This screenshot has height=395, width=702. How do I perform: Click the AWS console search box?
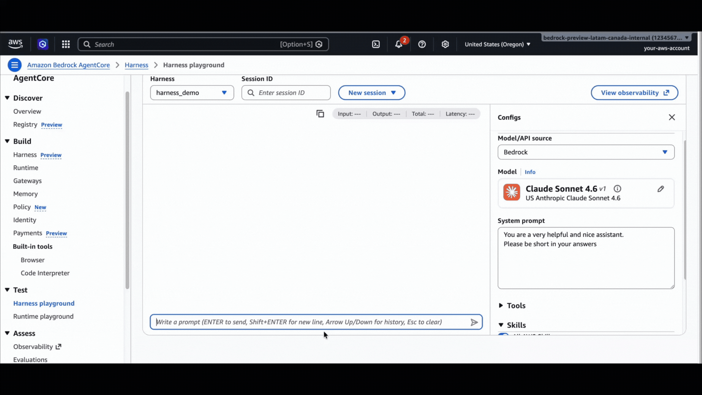(203, 44)
